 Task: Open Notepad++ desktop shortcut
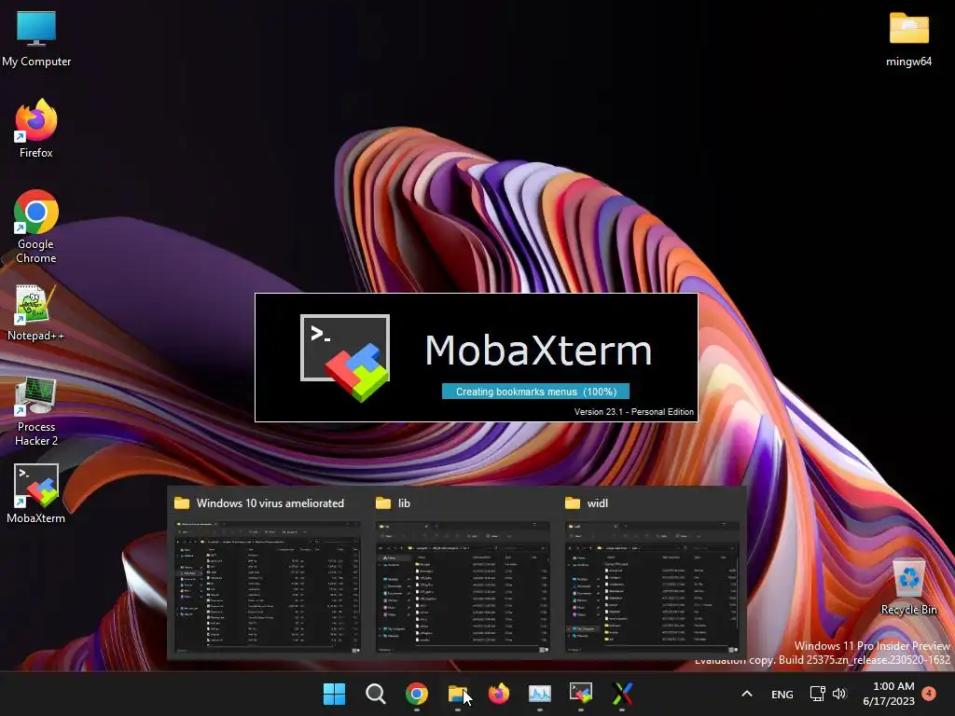(x=35, y=313)
